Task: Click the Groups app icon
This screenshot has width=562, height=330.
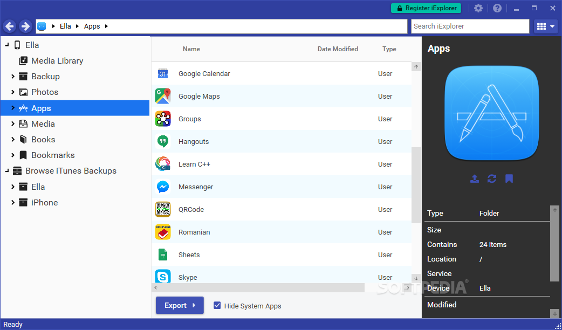Action: [163, 119]
